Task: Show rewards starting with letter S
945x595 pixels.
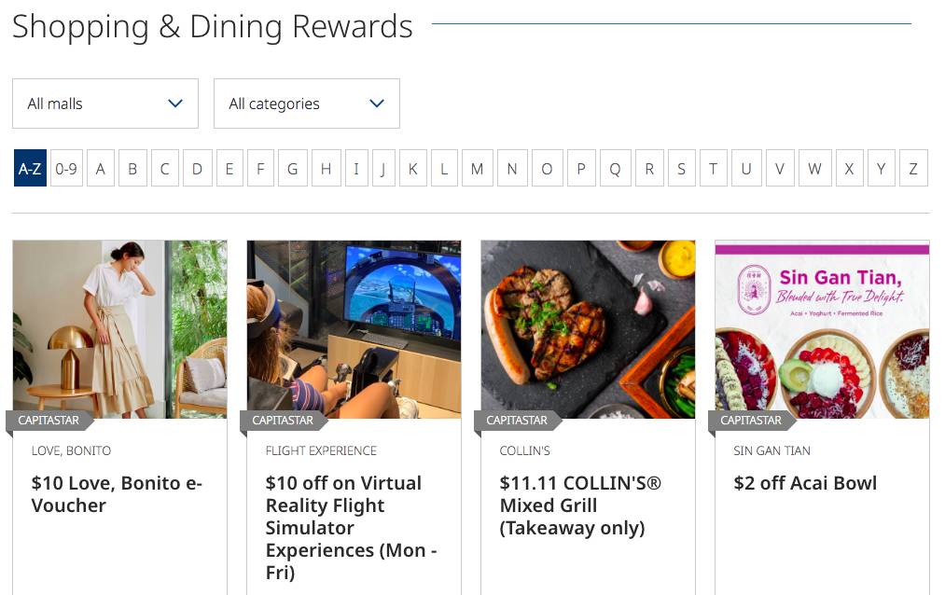Action: [681, 169]
